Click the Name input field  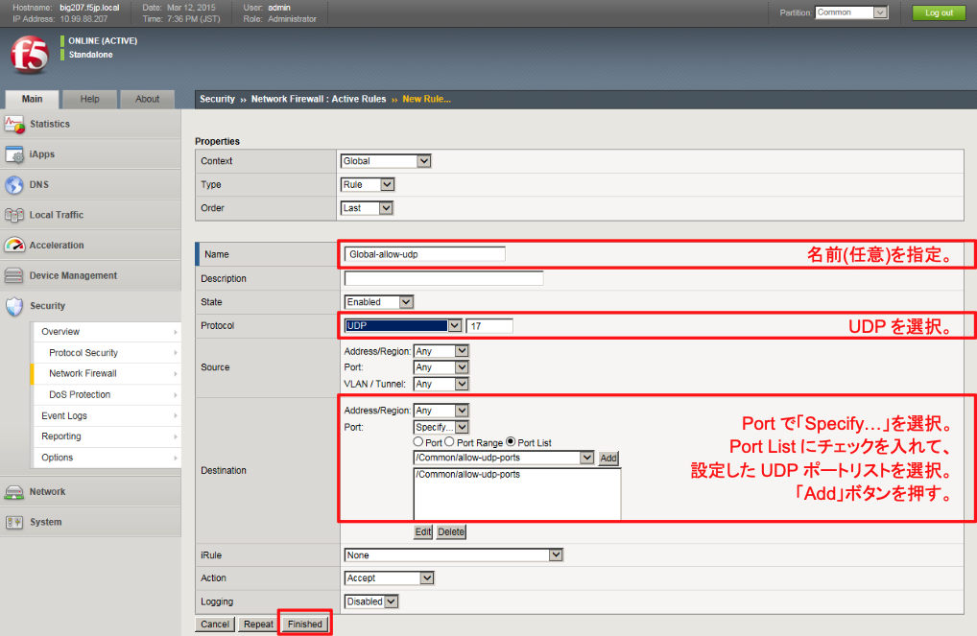click(x=425, y=254)
